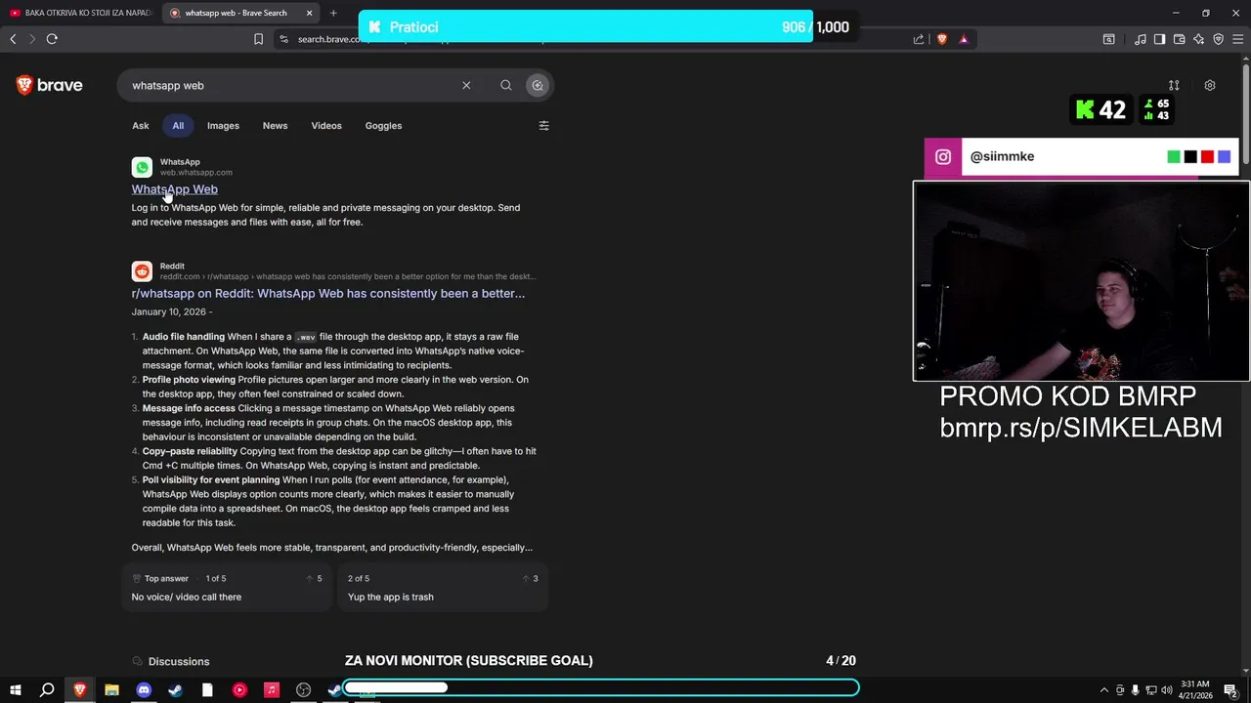Go back to the previous page
Screen dimensions: 1251x703
click(13, 39)
